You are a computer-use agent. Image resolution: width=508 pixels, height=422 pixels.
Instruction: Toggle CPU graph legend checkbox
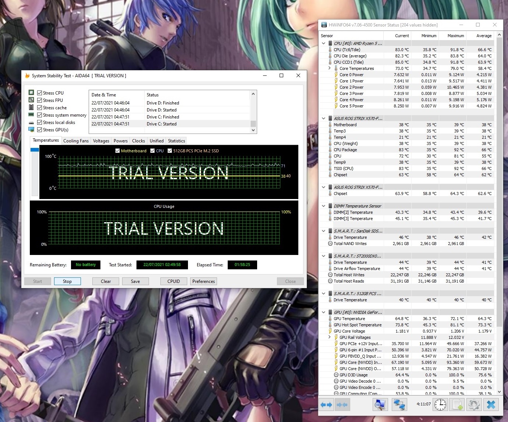(x=152, y=151)
